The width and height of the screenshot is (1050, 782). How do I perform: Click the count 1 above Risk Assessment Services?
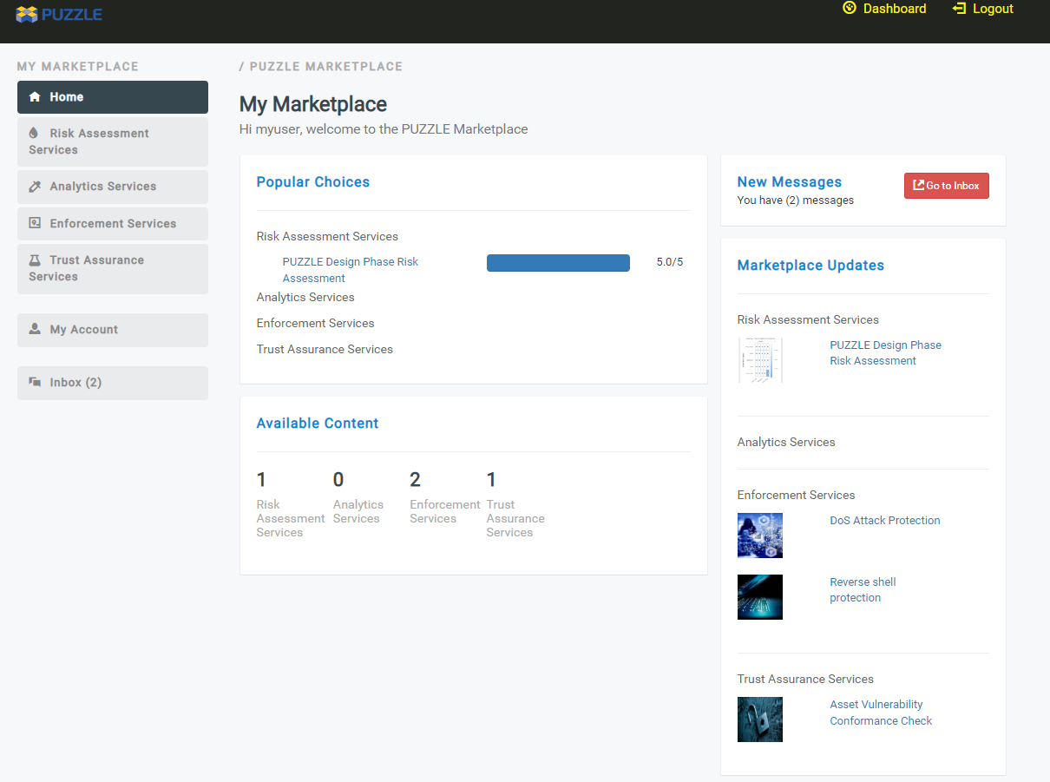tap(261, 480)
